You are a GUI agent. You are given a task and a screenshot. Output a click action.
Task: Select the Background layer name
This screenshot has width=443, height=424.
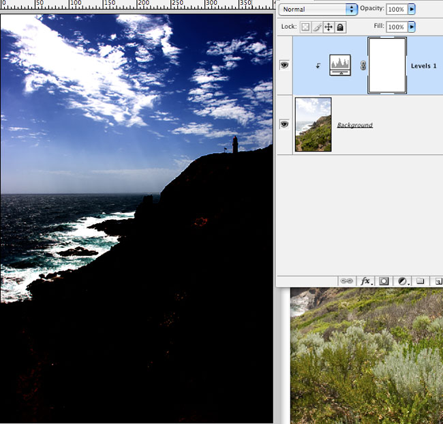[354, 125]
